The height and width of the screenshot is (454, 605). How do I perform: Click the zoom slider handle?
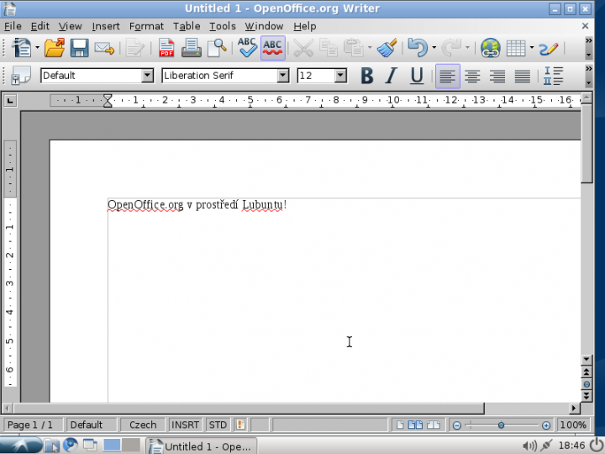[501, 425]
